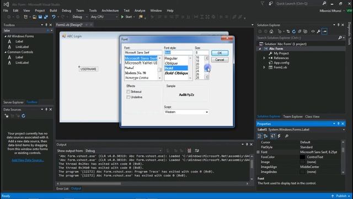Click the Publish button in status bar
353x199 pixels.
pyautogui.click(x=341, y=196)
